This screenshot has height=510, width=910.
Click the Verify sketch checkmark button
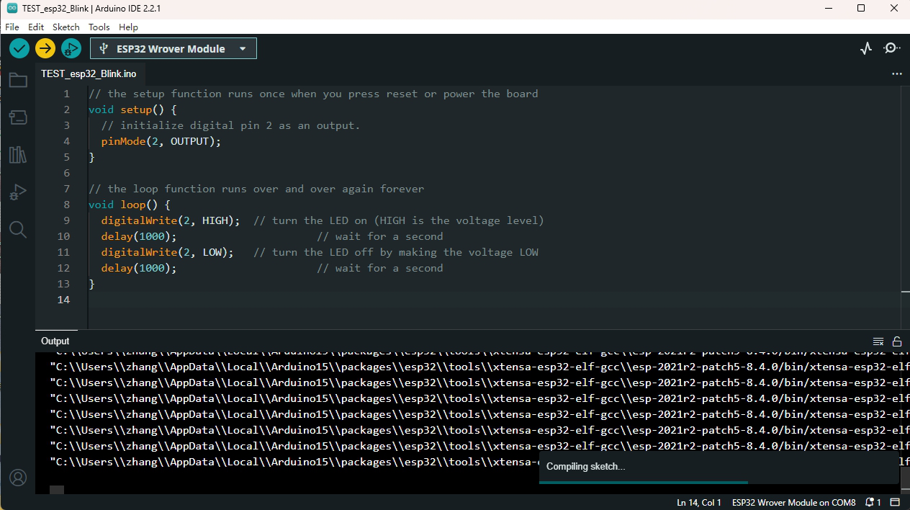(19, 48)
